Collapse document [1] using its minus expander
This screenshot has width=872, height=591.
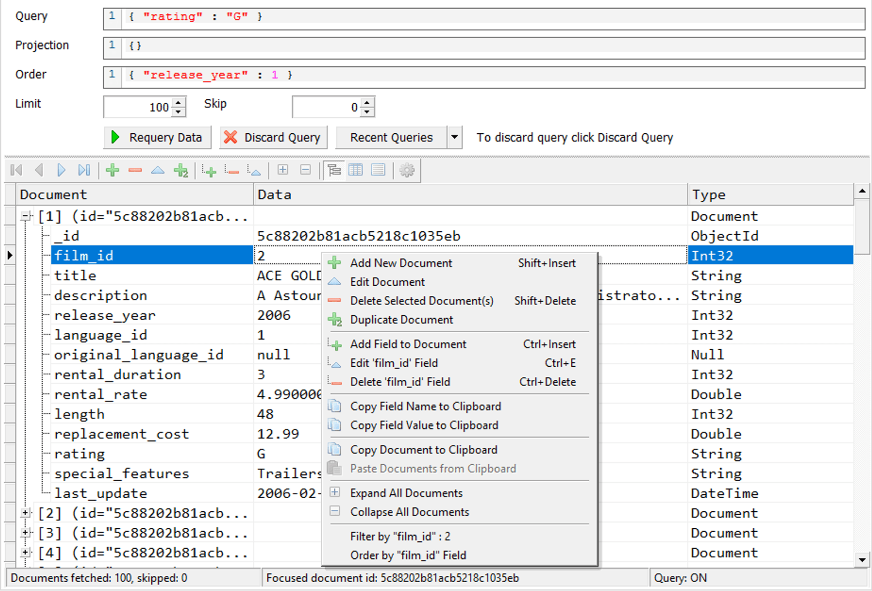[25, 216]
